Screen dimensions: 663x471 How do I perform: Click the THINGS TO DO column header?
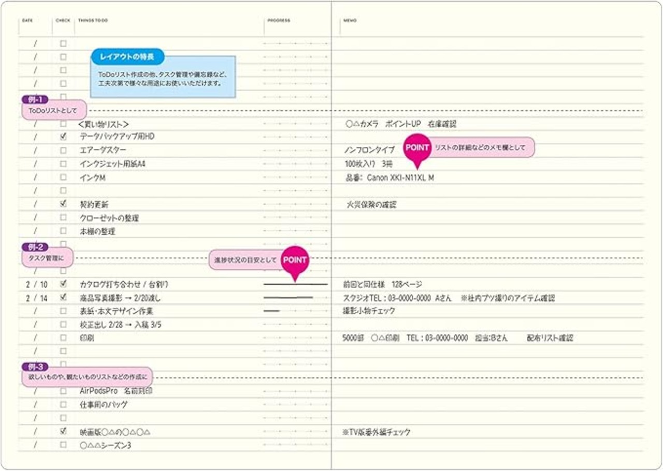pyautogui.click(x=93, y=21)
